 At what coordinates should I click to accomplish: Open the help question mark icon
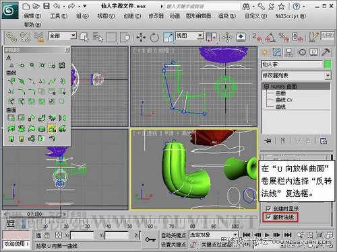297,6
